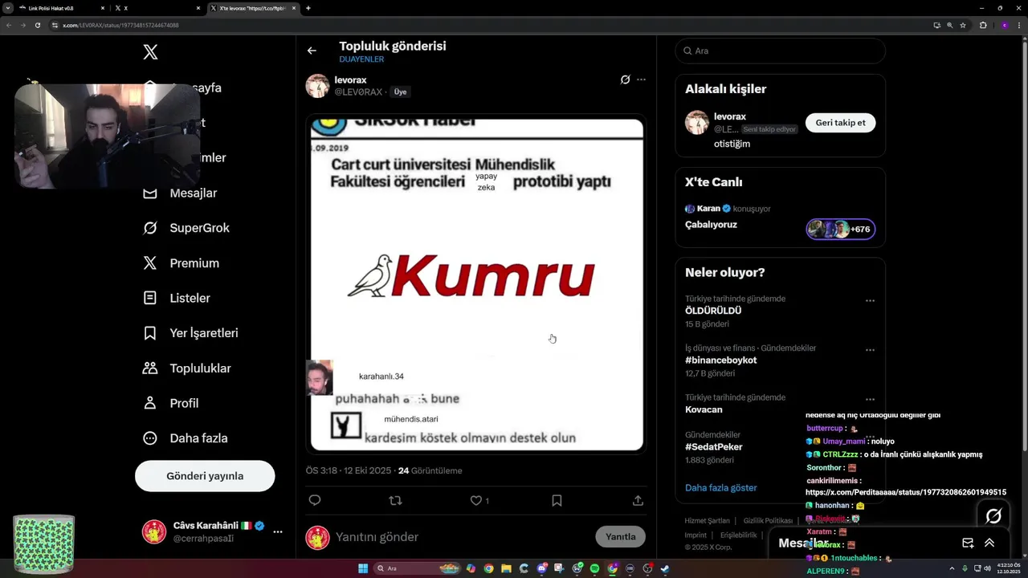The image size is (1028, 578).
Task: Open Chrome from the Windows taskbar
Action: coord(488,568)
